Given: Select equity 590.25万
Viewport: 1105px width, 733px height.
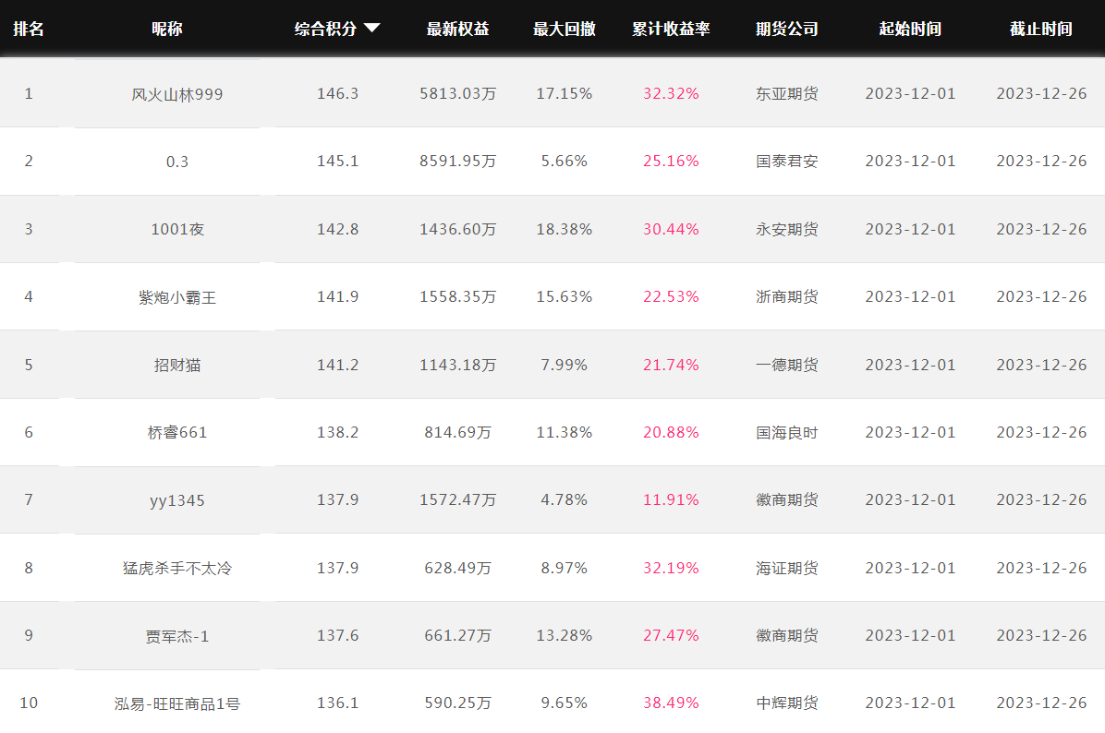Looking at the screenshot, I should click(458, 703).
